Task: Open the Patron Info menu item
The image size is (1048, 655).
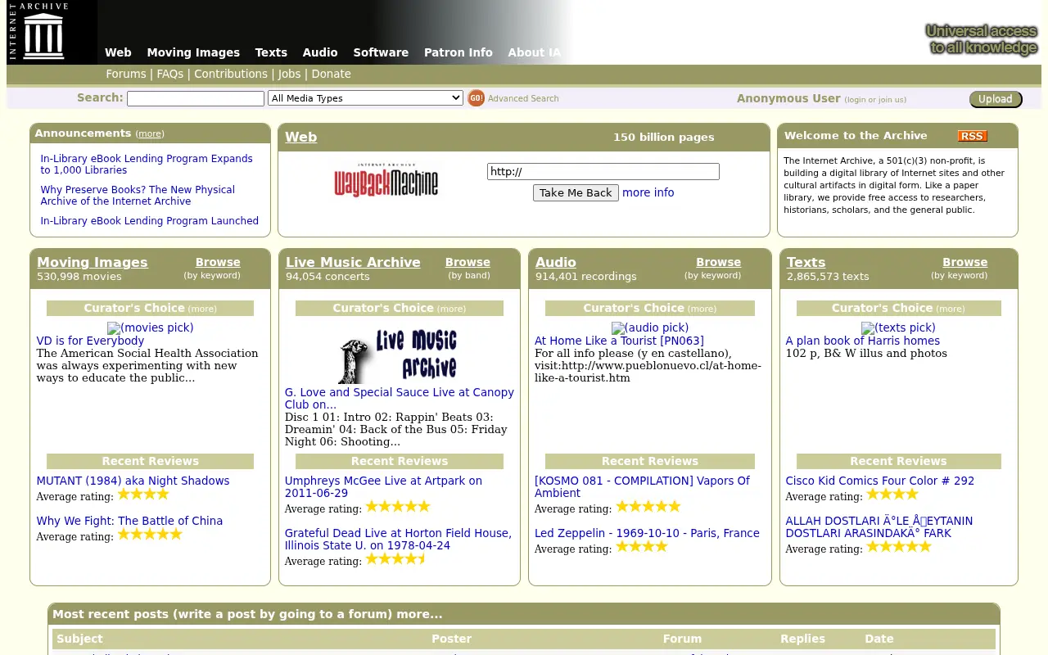Action: [x=458, y=52]
